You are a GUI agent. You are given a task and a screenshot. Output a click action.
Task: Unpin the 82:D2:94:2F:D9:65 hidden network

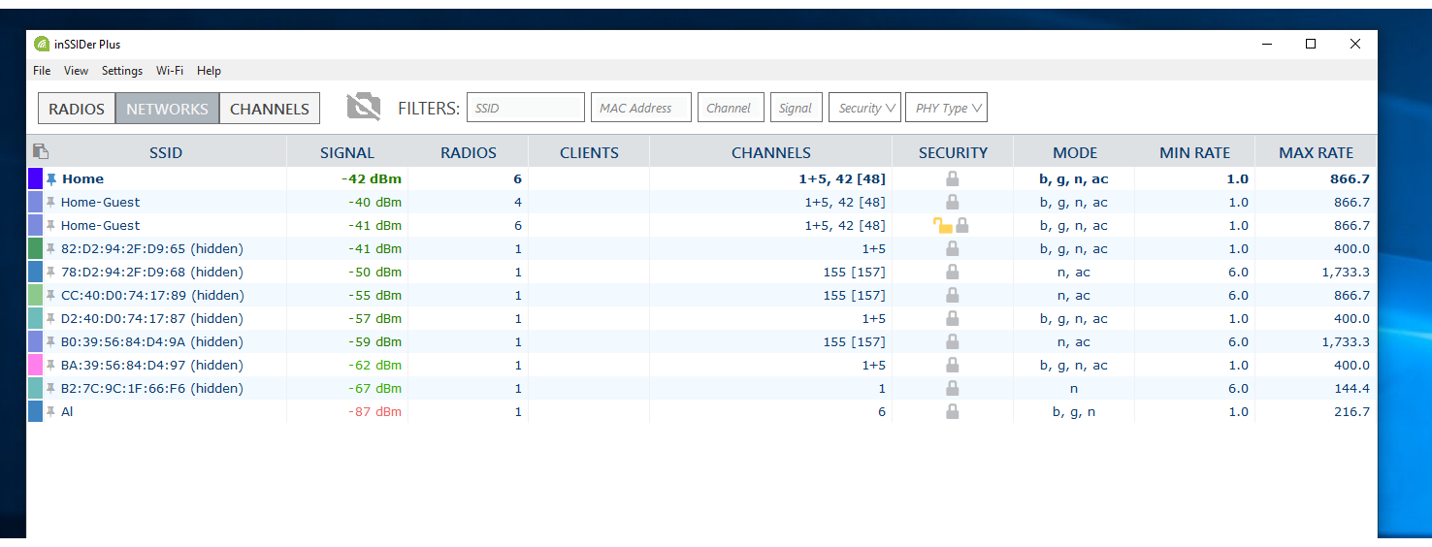(51, 249)
